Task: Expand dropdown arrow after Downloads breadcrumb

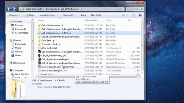Action: (59, 9)
